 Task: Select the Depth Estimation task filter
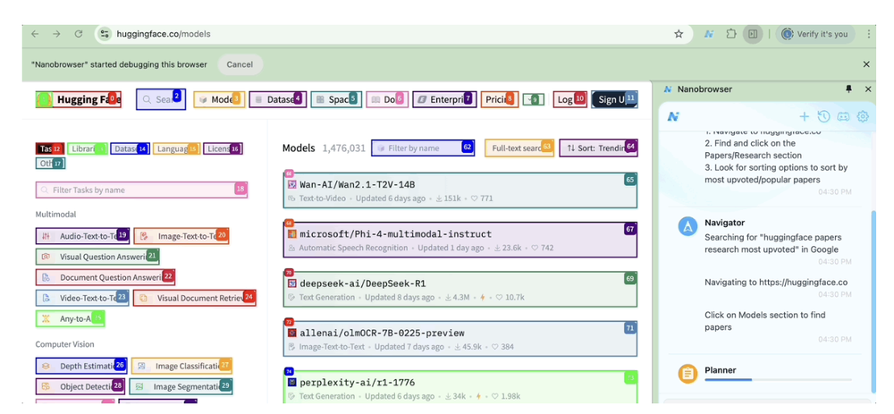[82, 366]
